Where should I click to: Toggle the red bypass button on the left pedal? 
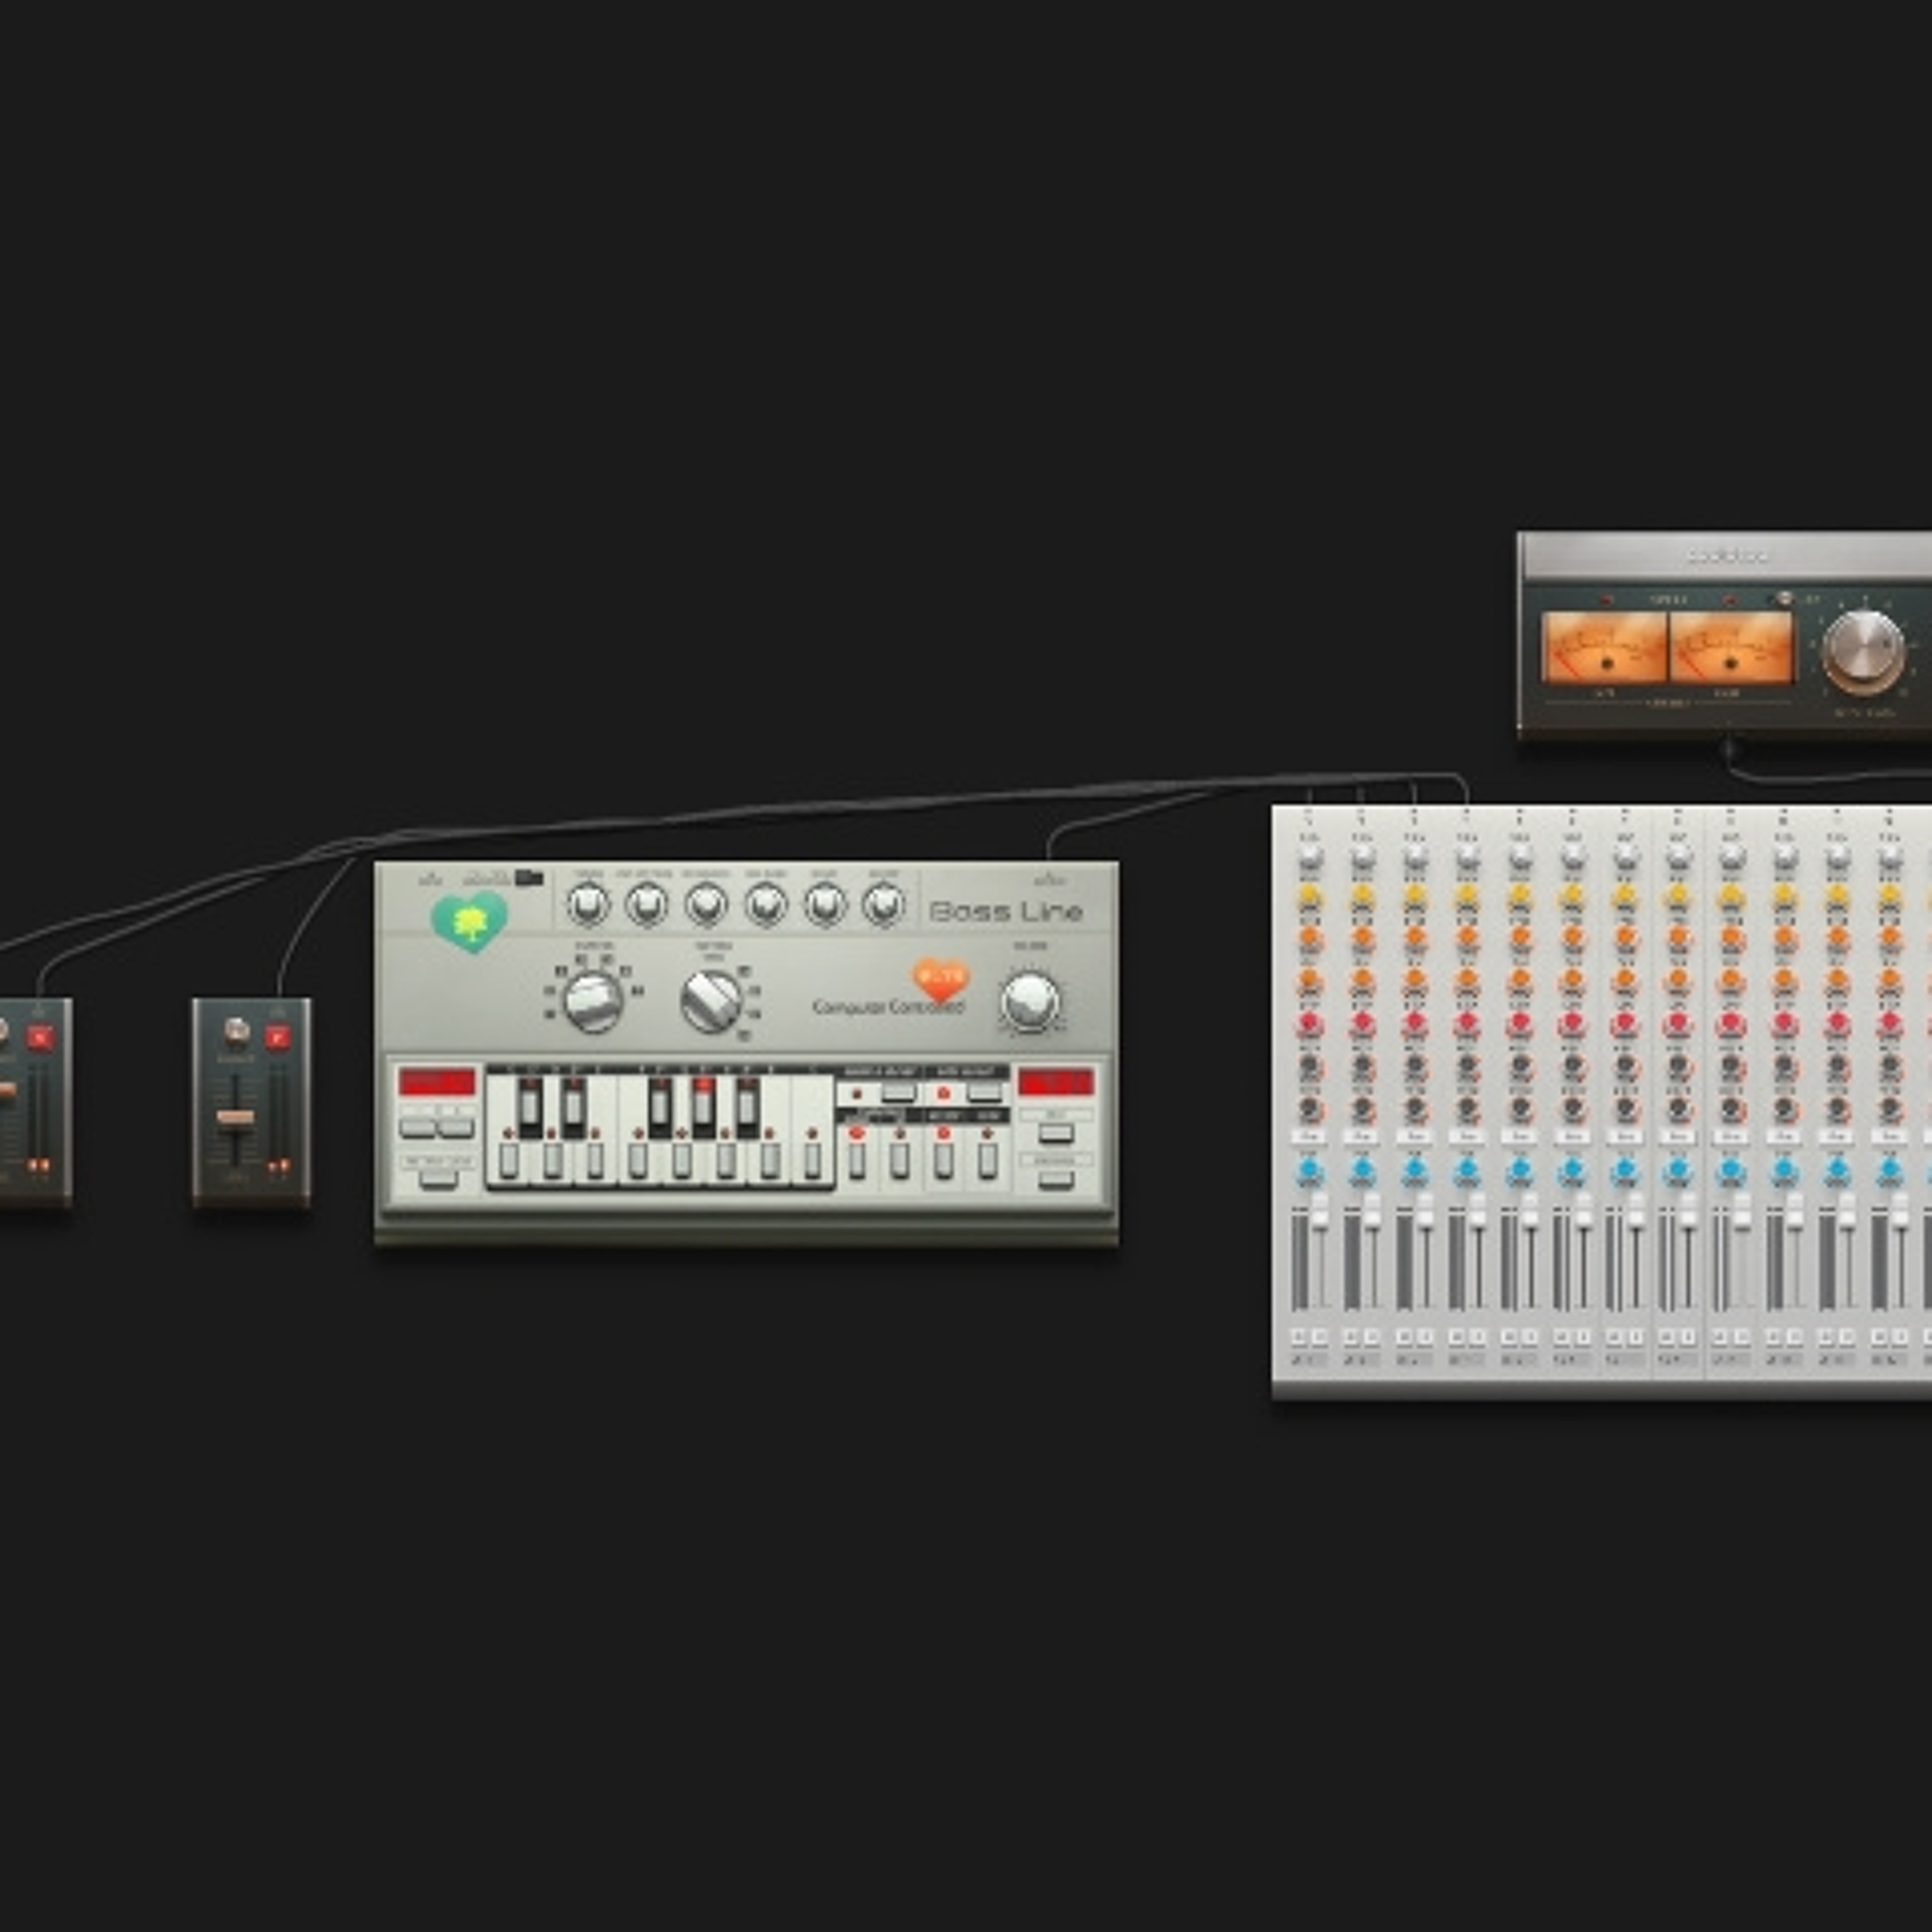click(40, 1037)
